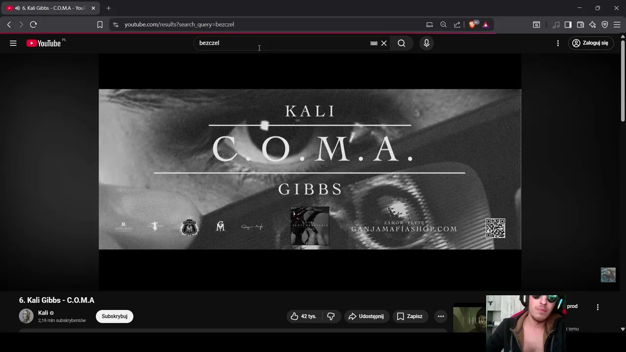Open Leo AI assistant sparkle icon
Image resolution: width=626 pixels, height=352 pixels.
[x=593, y=24]
